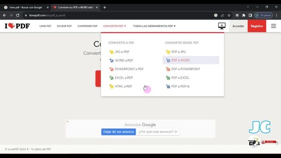Toggle the browser side panel
This screenshot has width=281, height=158.
250,15
